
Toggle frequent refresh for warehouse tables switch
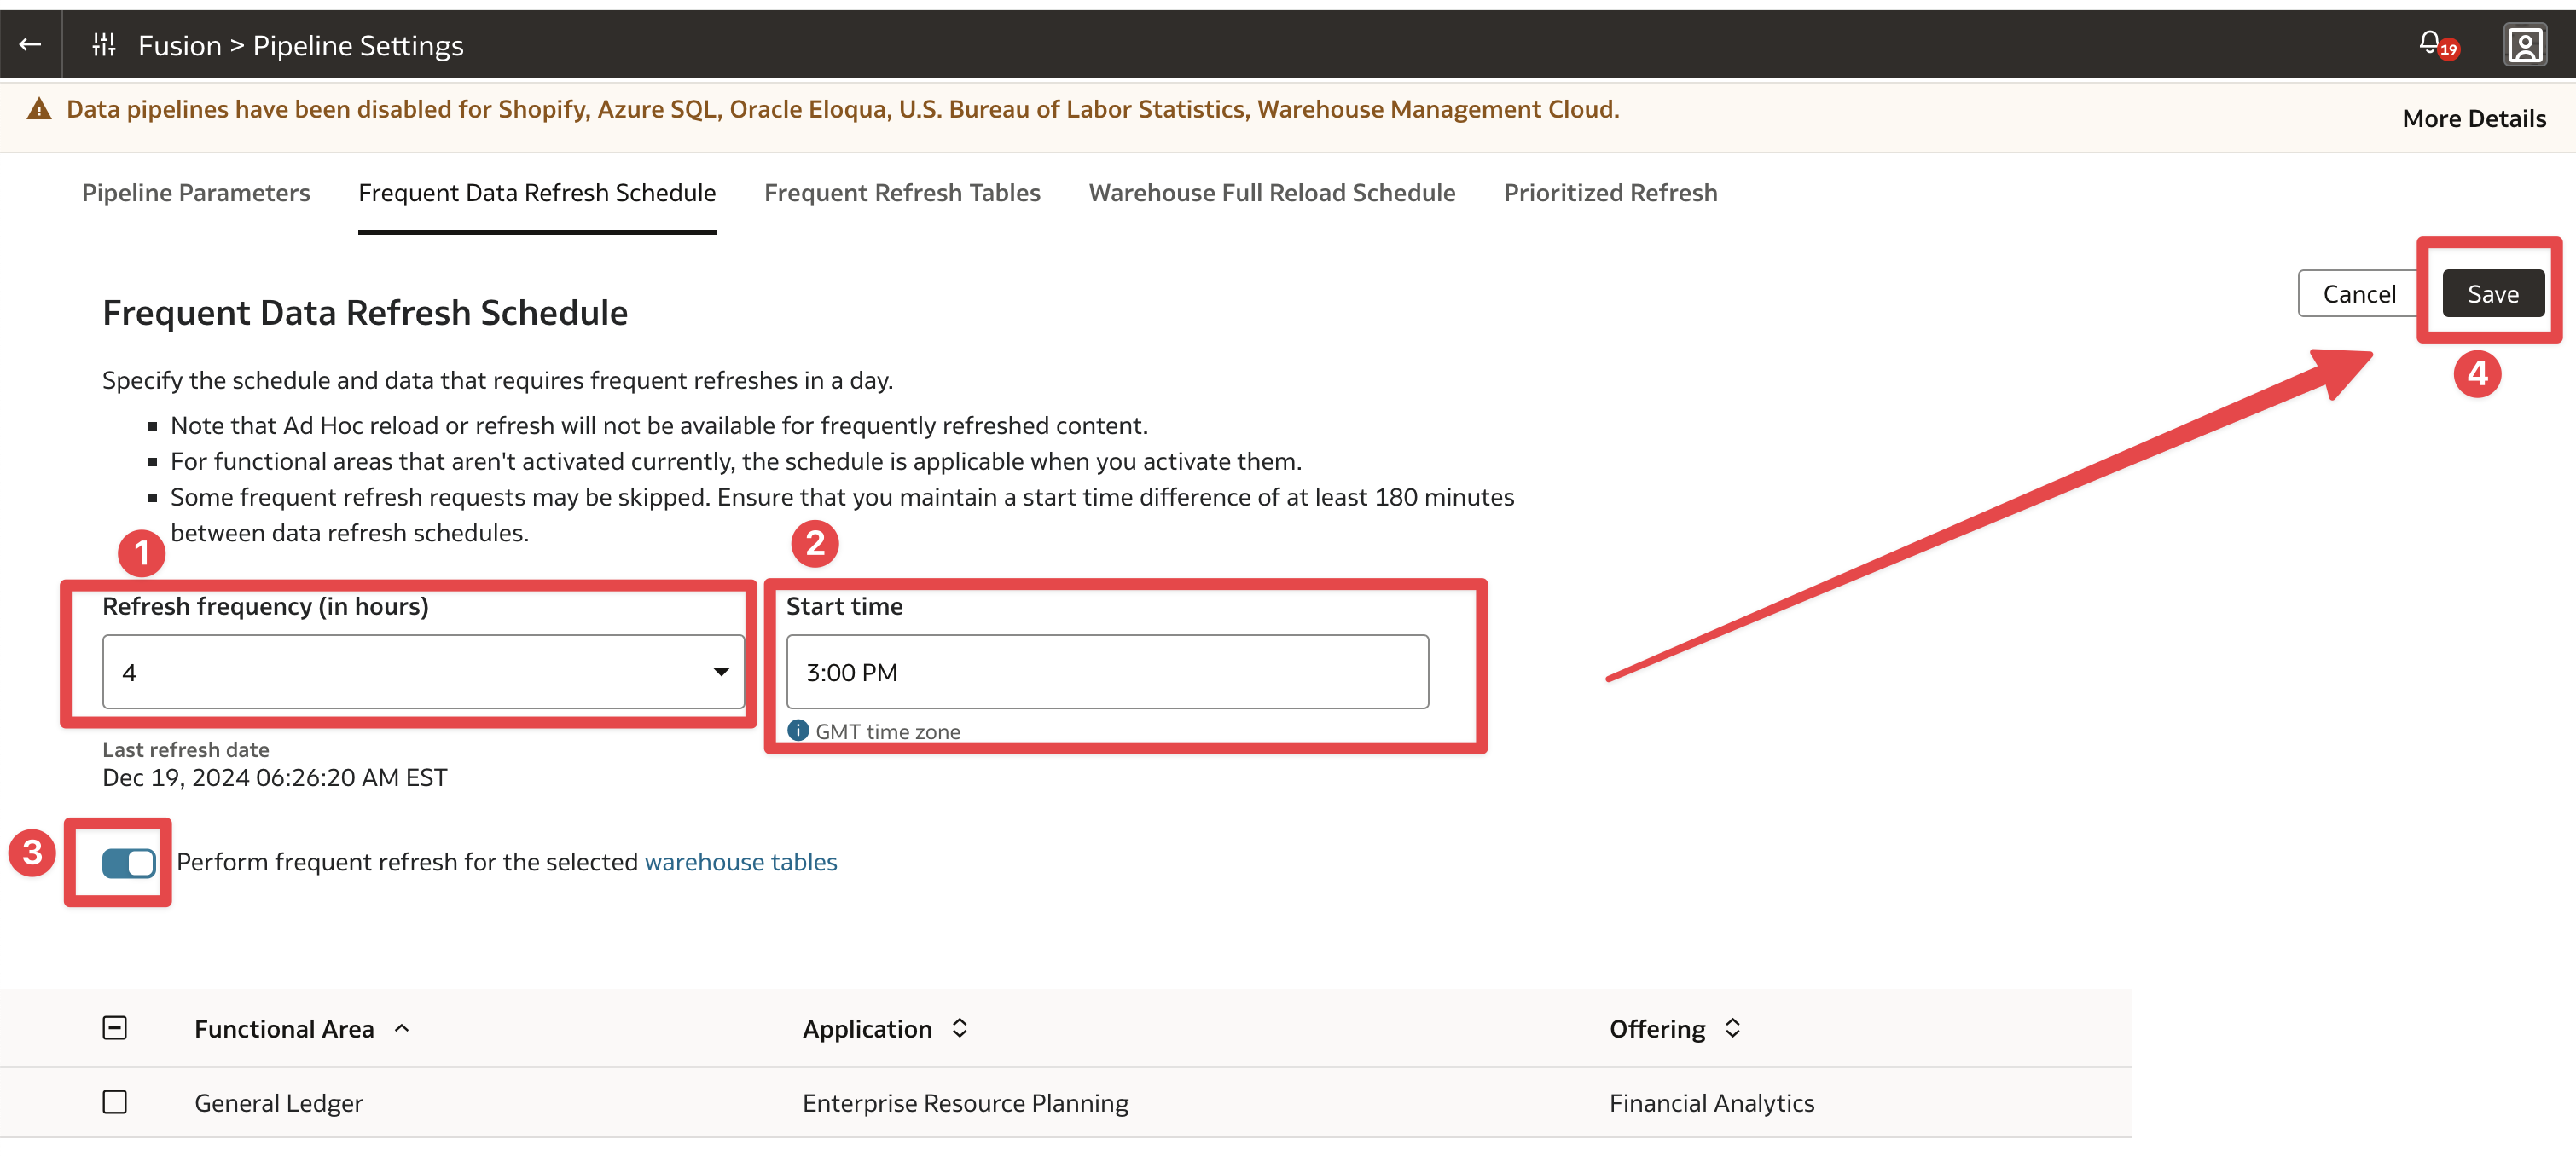coord(128,862)
